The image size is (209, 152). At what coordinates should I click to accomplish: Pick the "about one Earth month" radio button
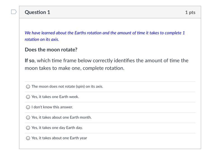coord(28,118)
